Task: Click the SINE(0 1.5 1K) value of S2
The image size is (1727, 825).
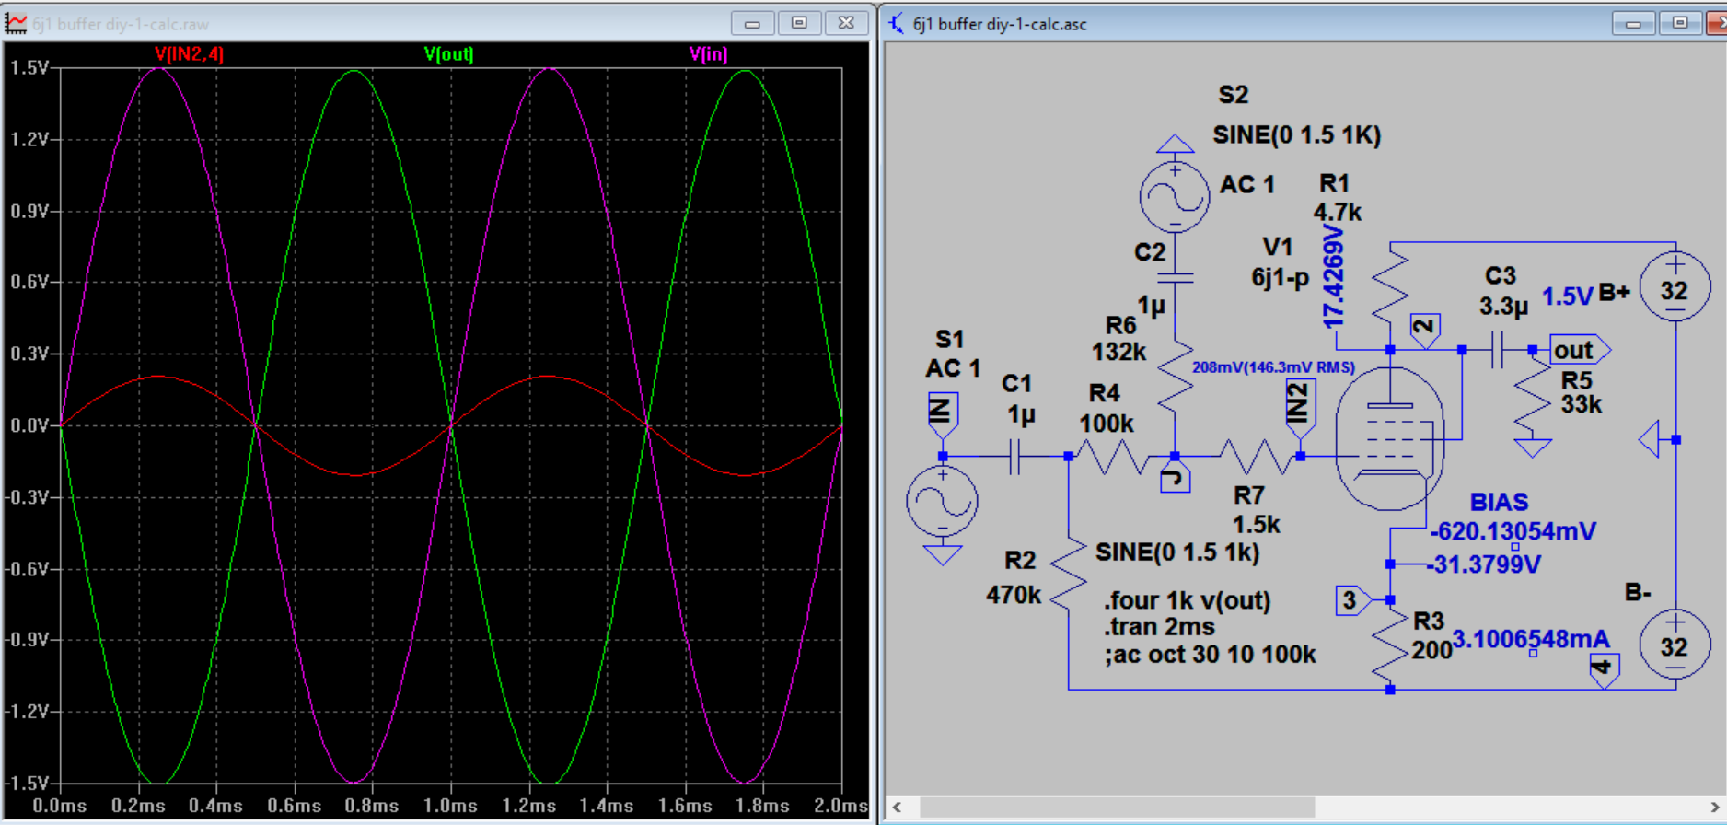Action: pyautogui.click(x=1296, y=135)
